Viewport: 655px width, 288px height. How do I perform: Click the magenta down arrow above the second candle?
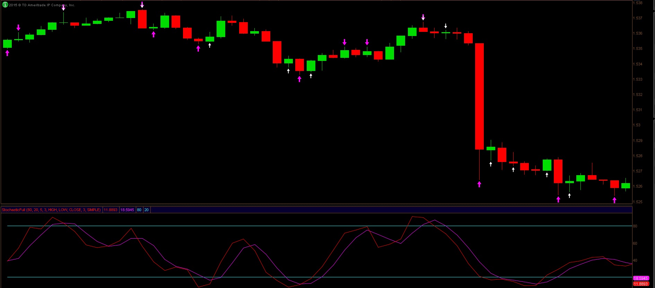pos(18,28)
